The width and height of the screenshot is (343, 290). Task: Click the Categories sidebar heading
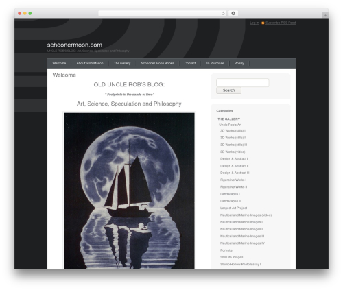224,111
